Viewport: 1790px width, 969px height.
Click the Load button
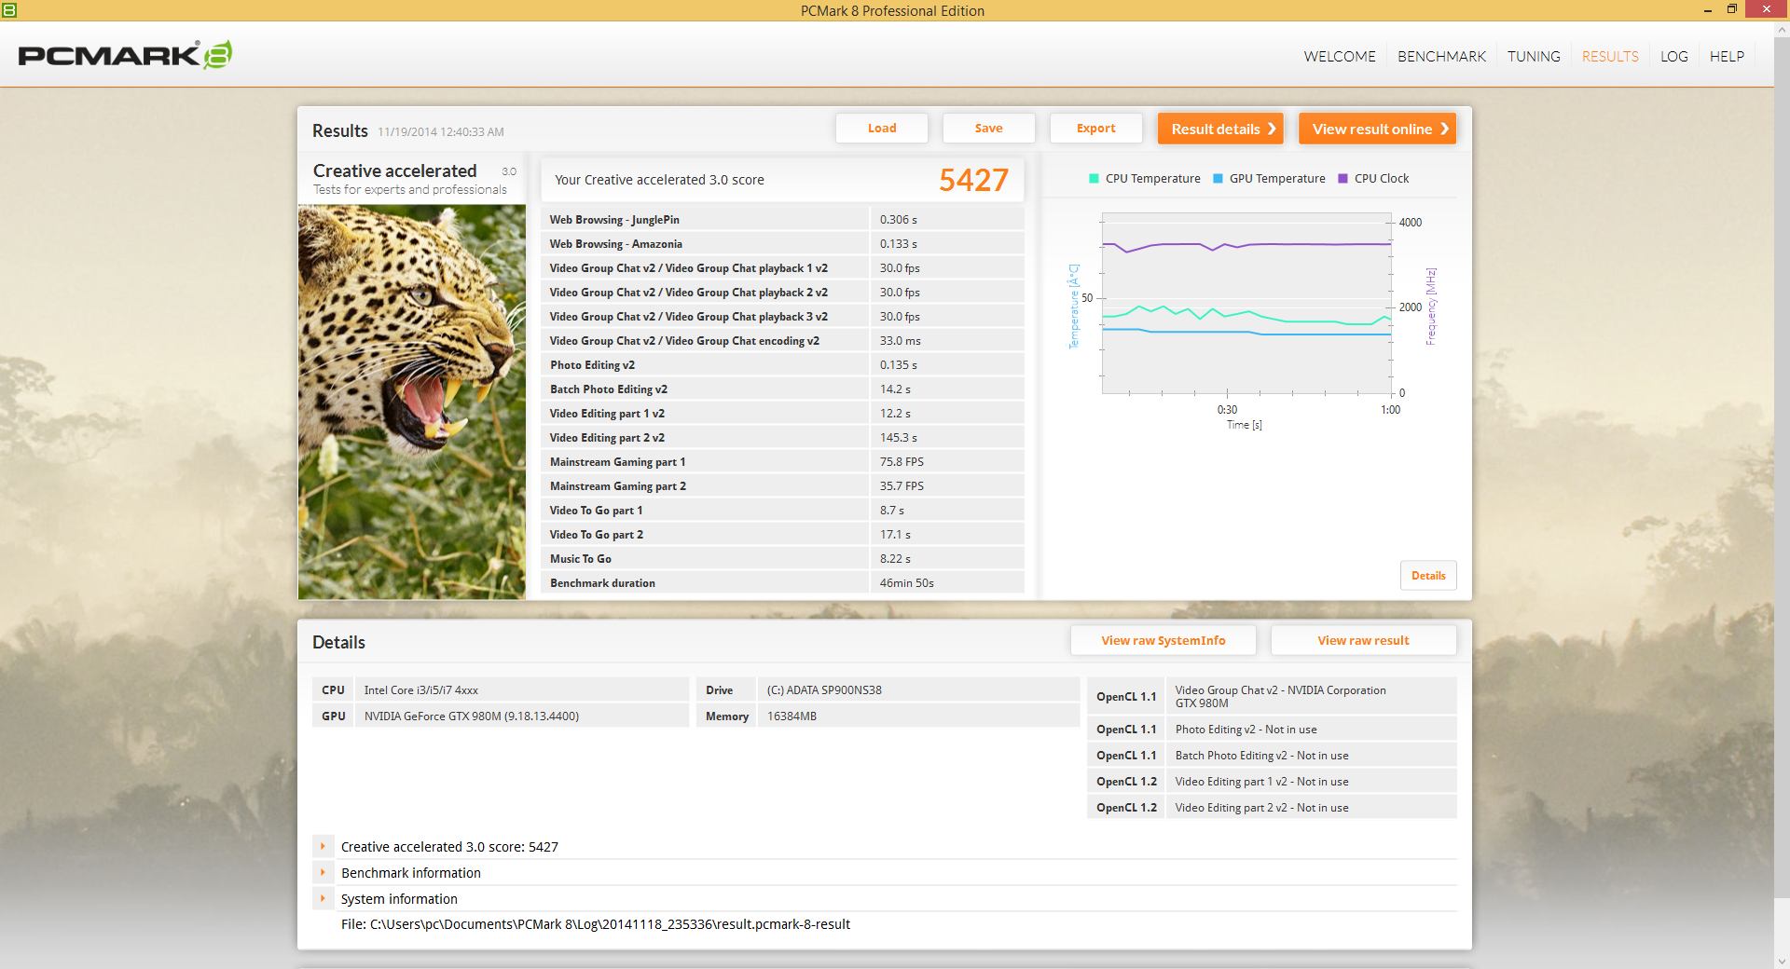click(x=882, y=129)
